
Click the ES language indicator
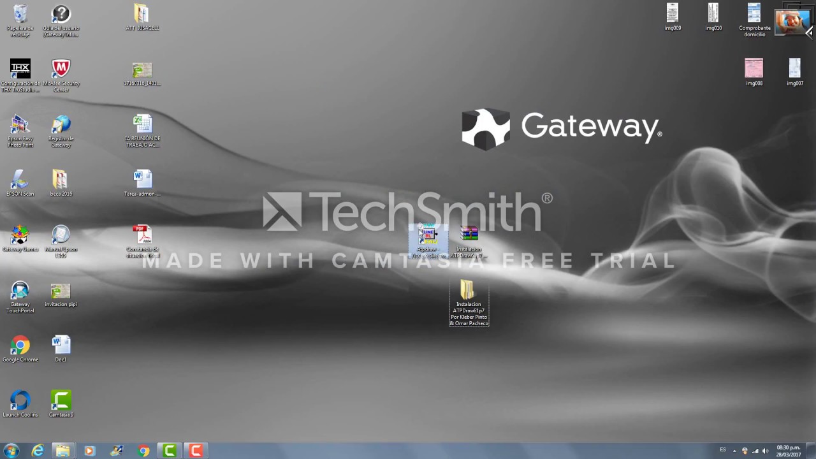723,450
